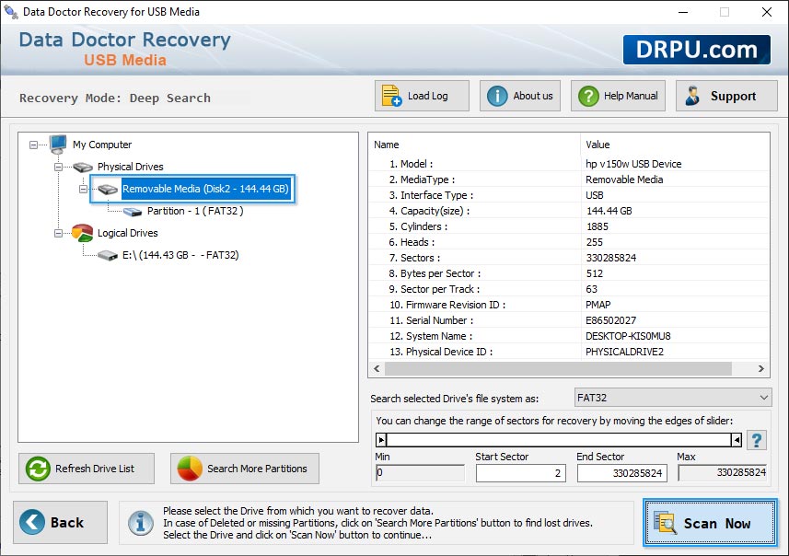The height and width of the screenshot is (556, 789).
Task: Click Refresh Drive List button
Action: point(87,469)
